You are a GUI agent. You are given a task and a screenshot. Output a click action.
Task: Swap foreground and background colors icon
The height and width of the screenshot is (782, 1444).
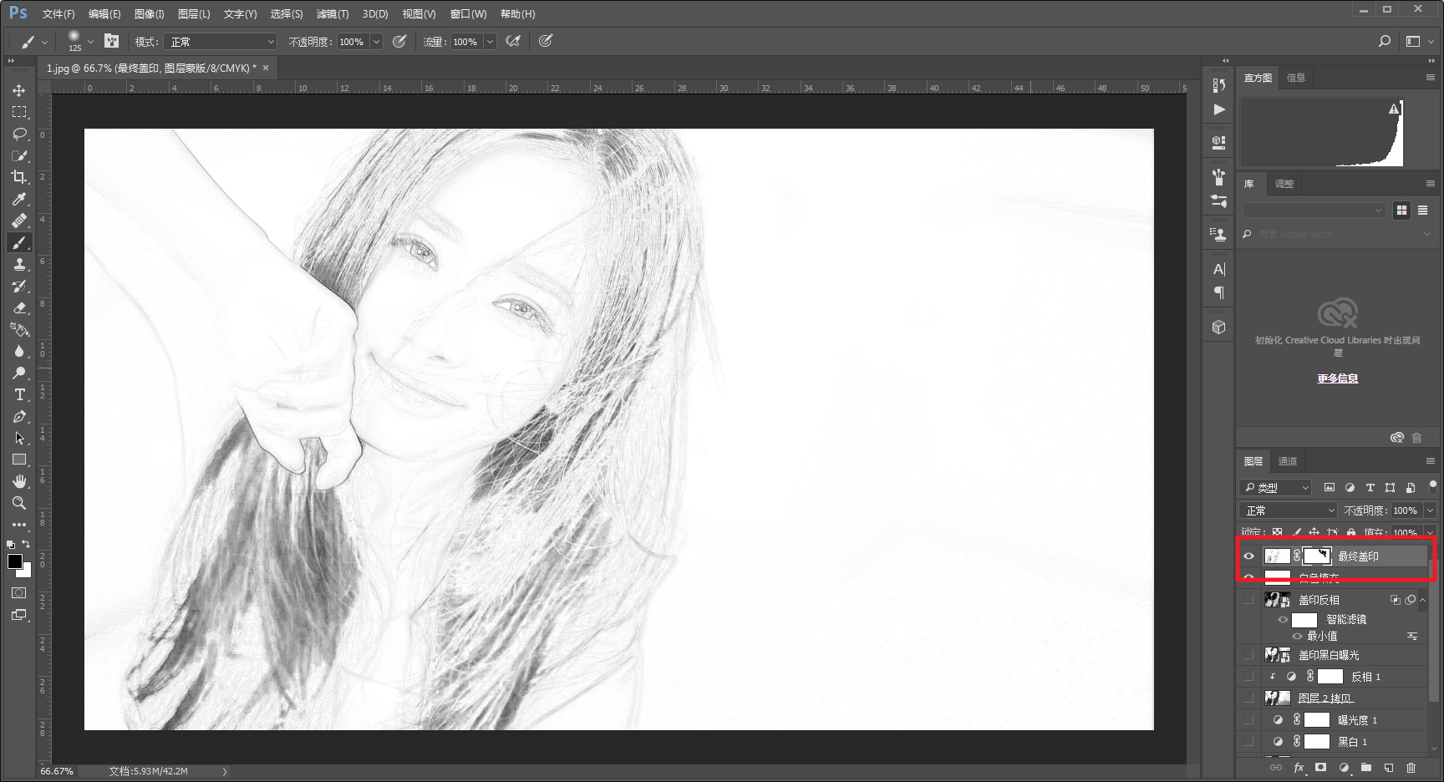[x=26, y=544]
